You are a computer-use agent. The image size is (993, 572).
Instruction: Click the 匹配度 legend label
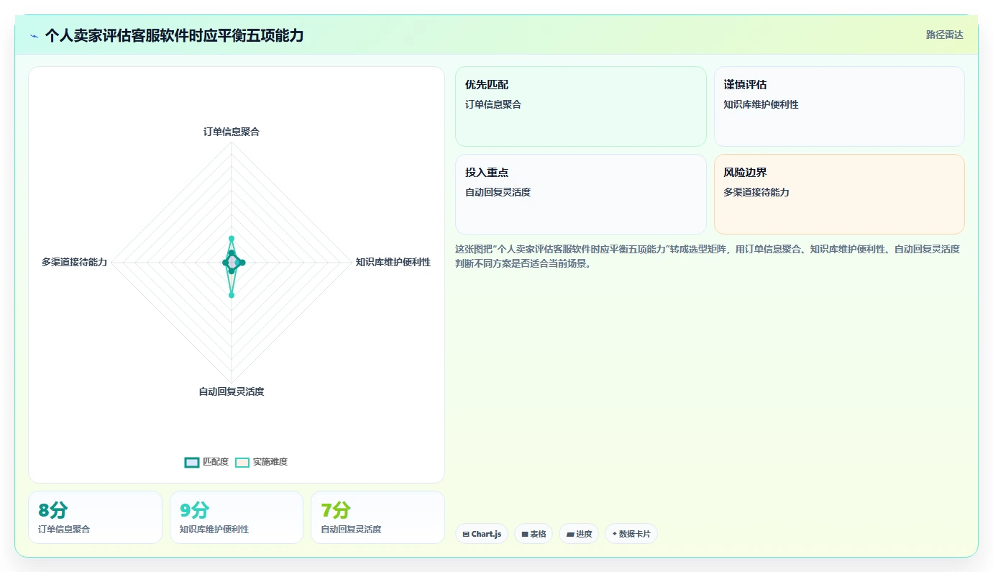216,462
